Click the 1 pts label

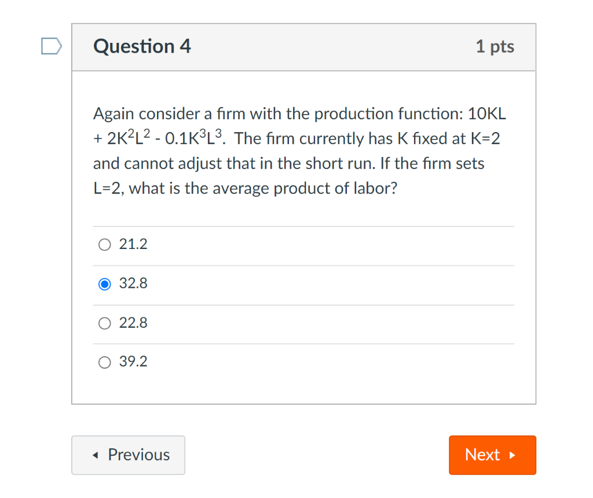coord(495,46)
